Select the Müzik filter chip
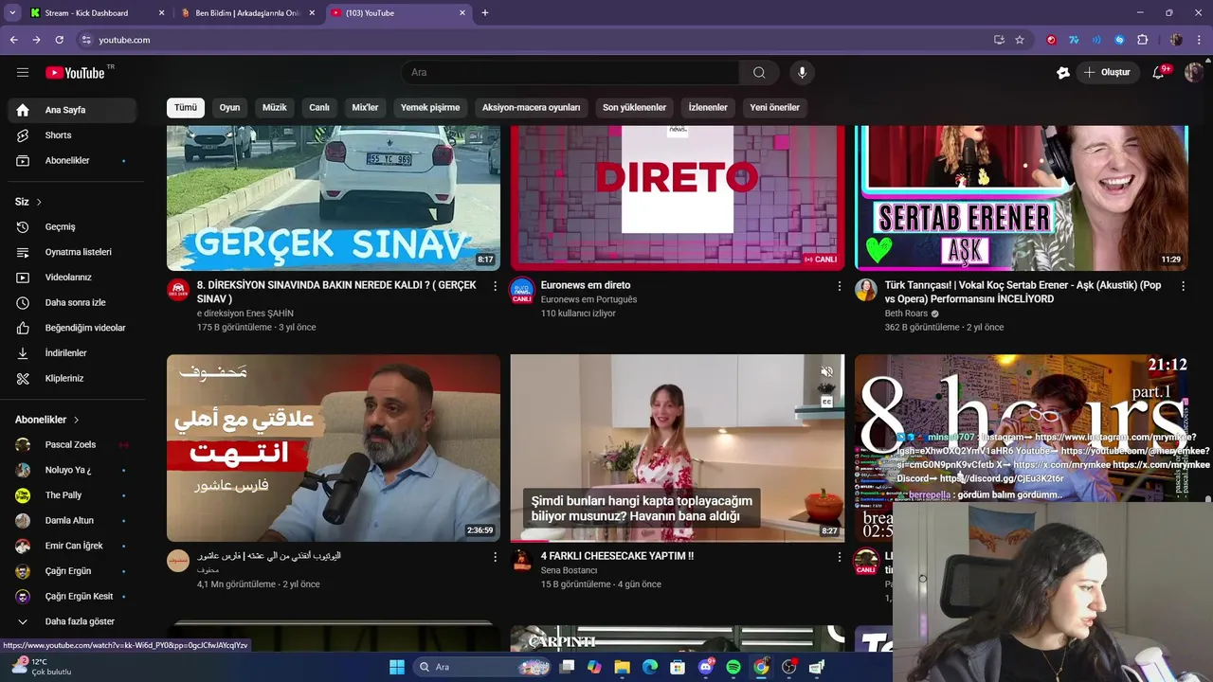 coord(274,108)
